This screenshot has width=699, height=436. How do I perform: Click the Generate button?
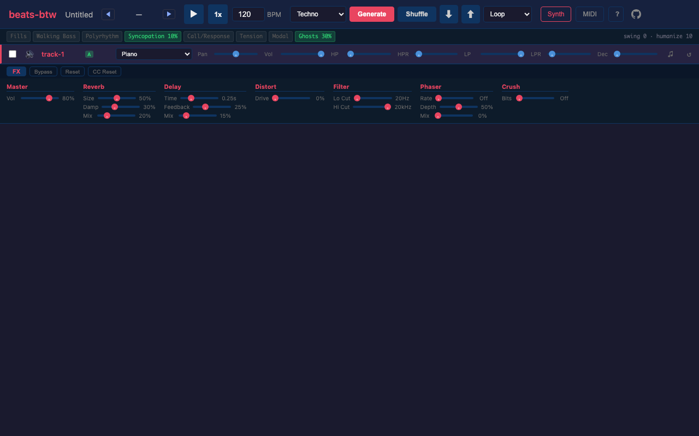(x=371, y=14)
